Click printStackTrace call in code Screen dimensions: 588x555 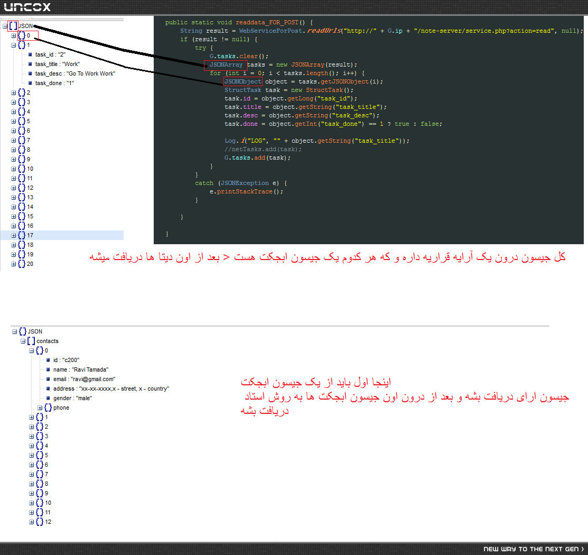245,192
